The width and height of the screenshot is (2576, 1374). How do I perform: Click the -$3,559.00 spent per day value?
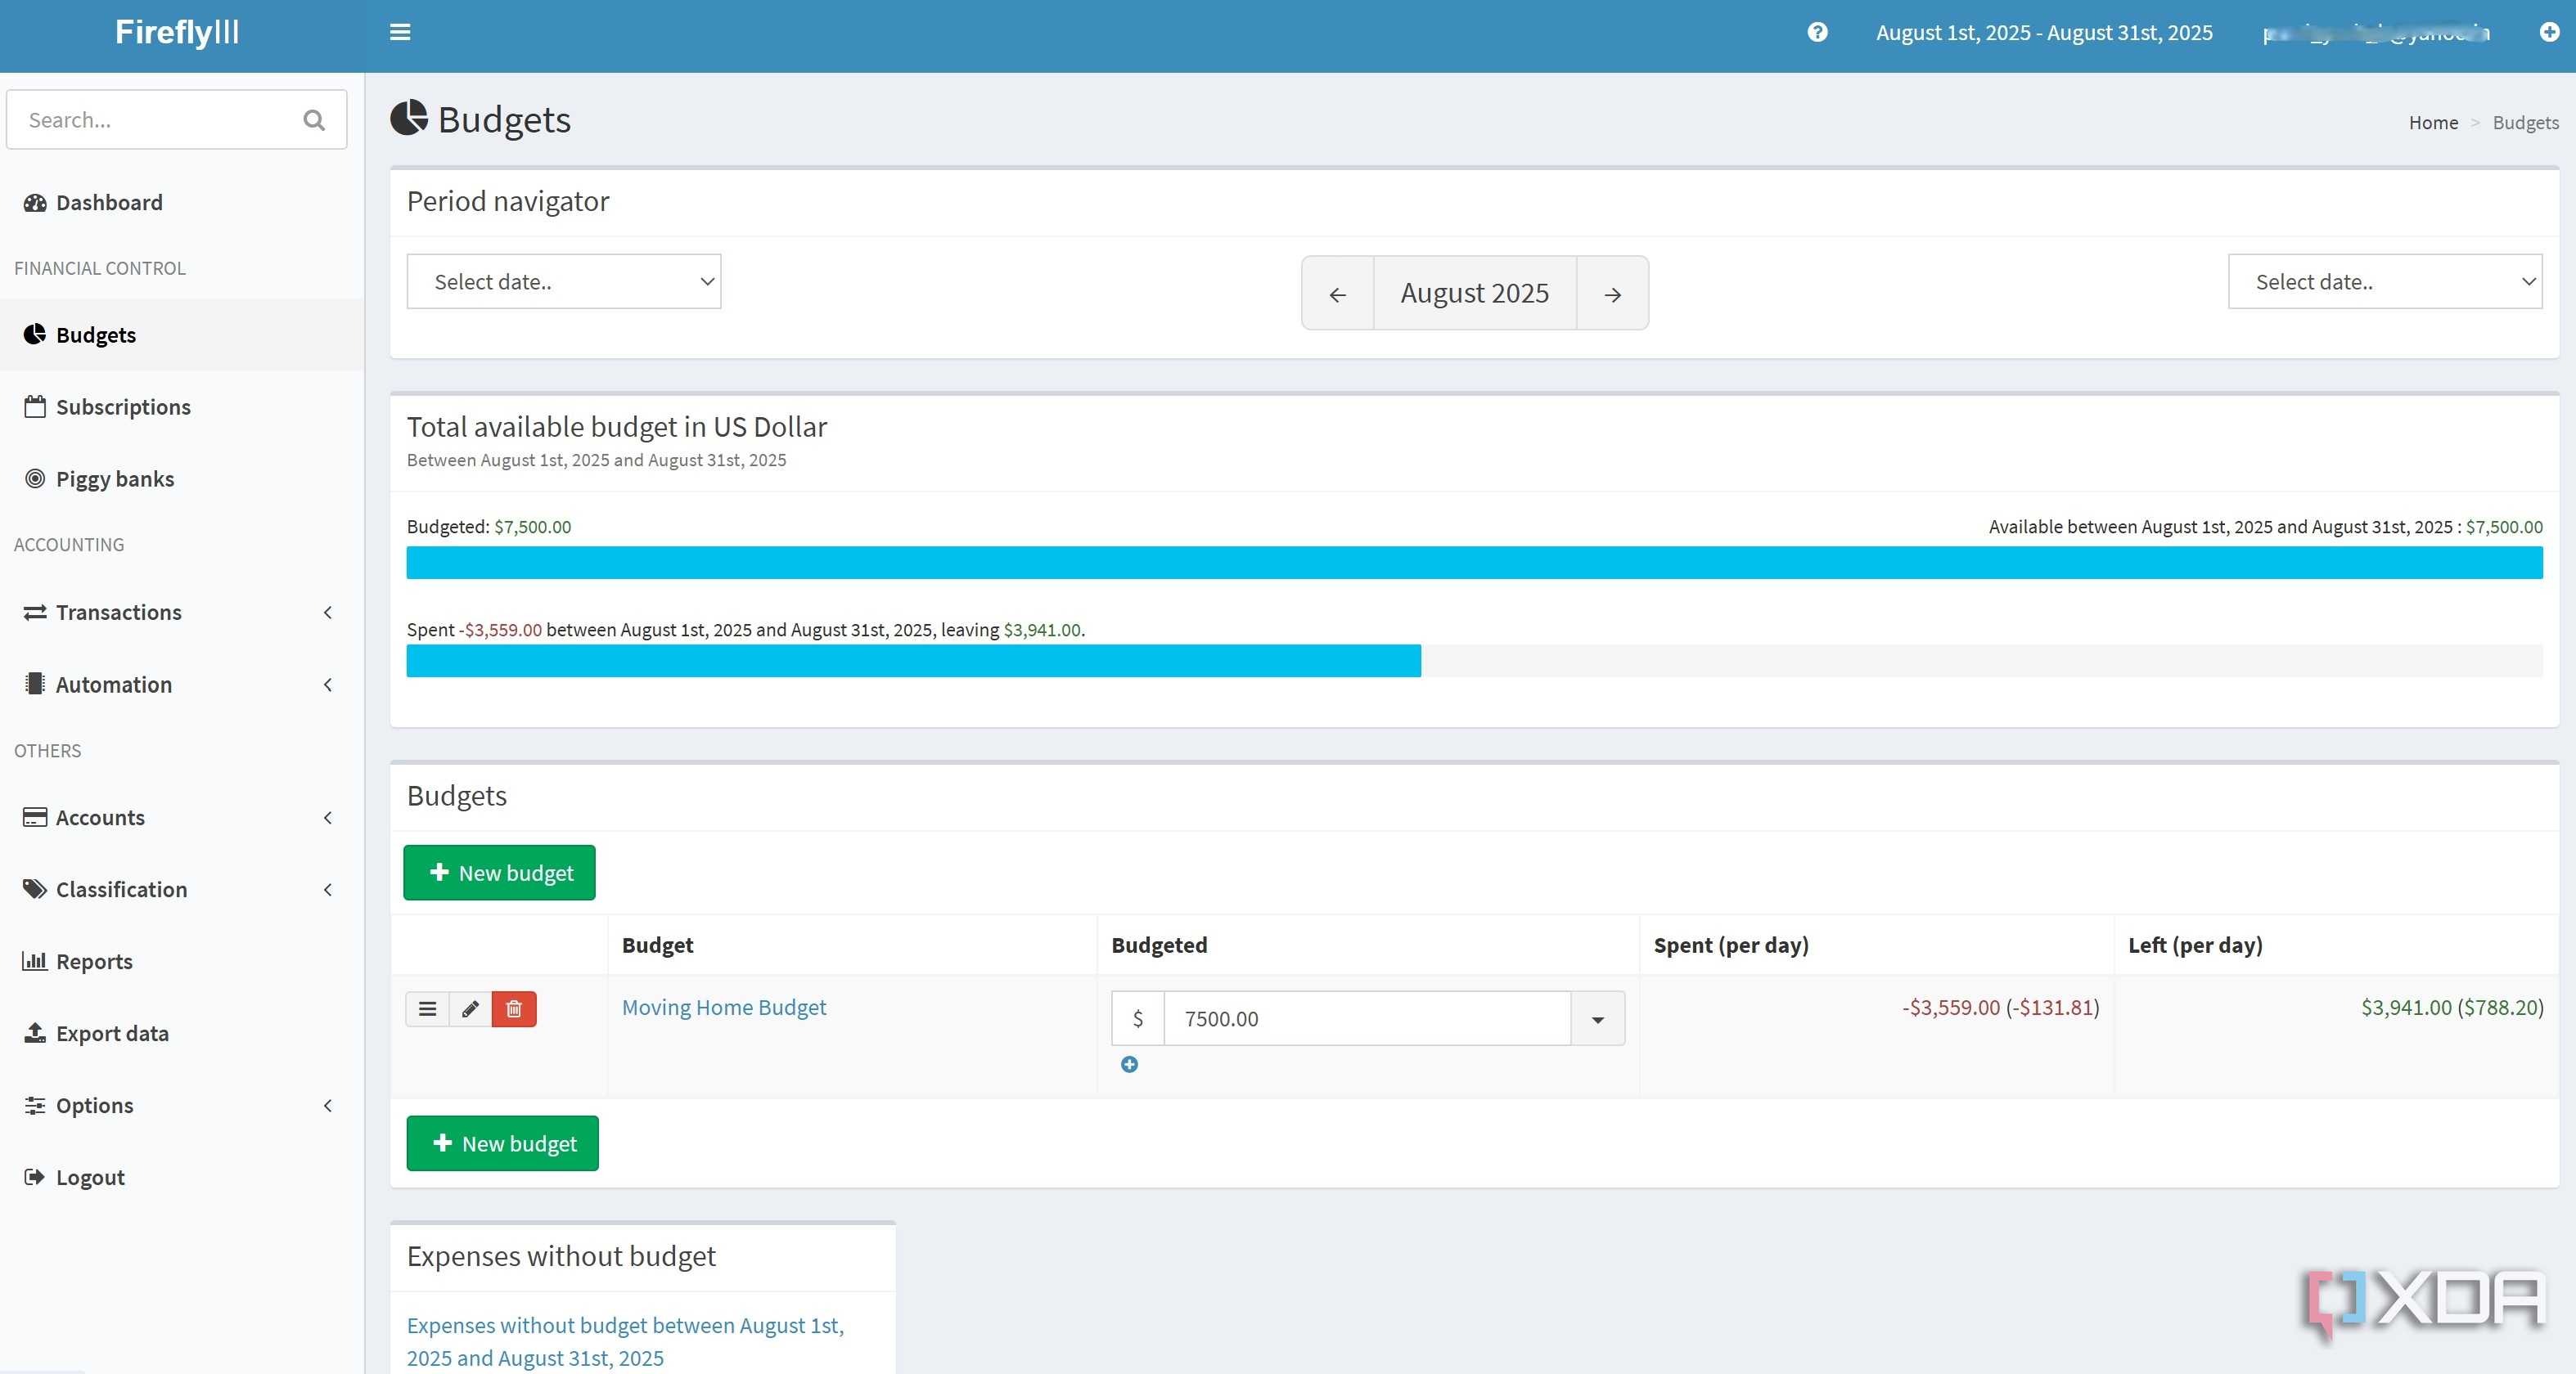pyautogui.click(x=2000, y=1008)
